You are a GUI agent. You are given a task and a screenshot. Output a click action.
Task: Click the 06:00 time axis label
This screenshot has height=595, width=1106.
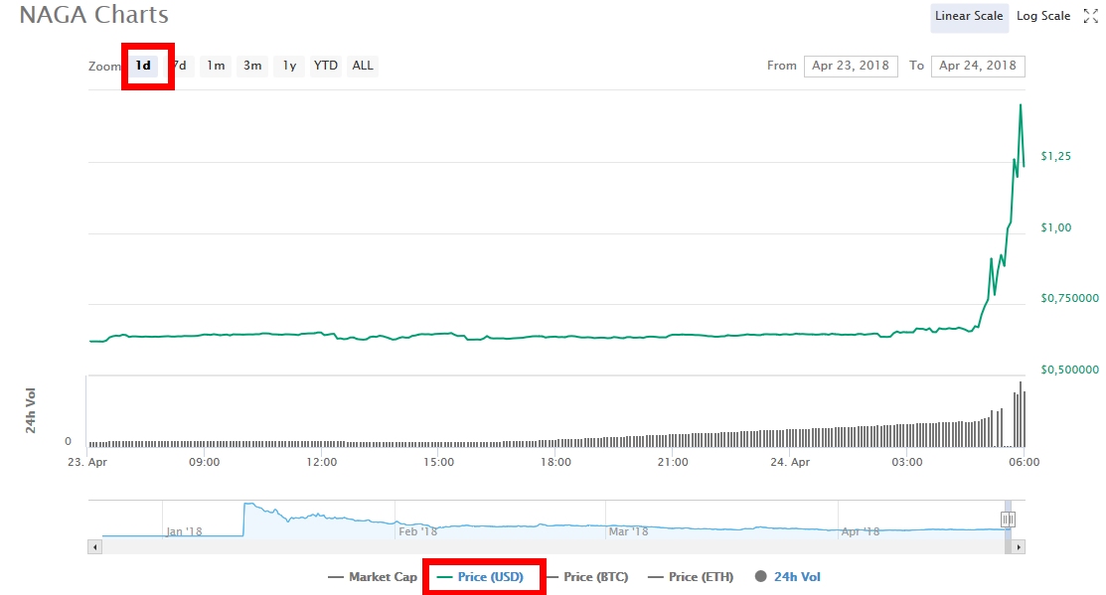1024,462
